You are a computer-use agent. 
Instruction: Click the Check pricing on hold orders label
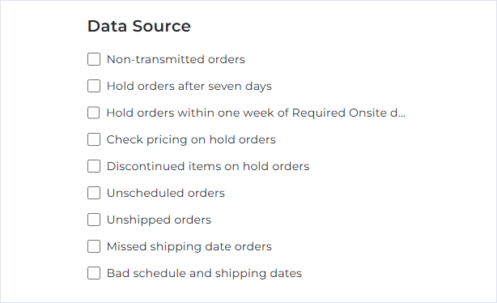coord(191,140)
